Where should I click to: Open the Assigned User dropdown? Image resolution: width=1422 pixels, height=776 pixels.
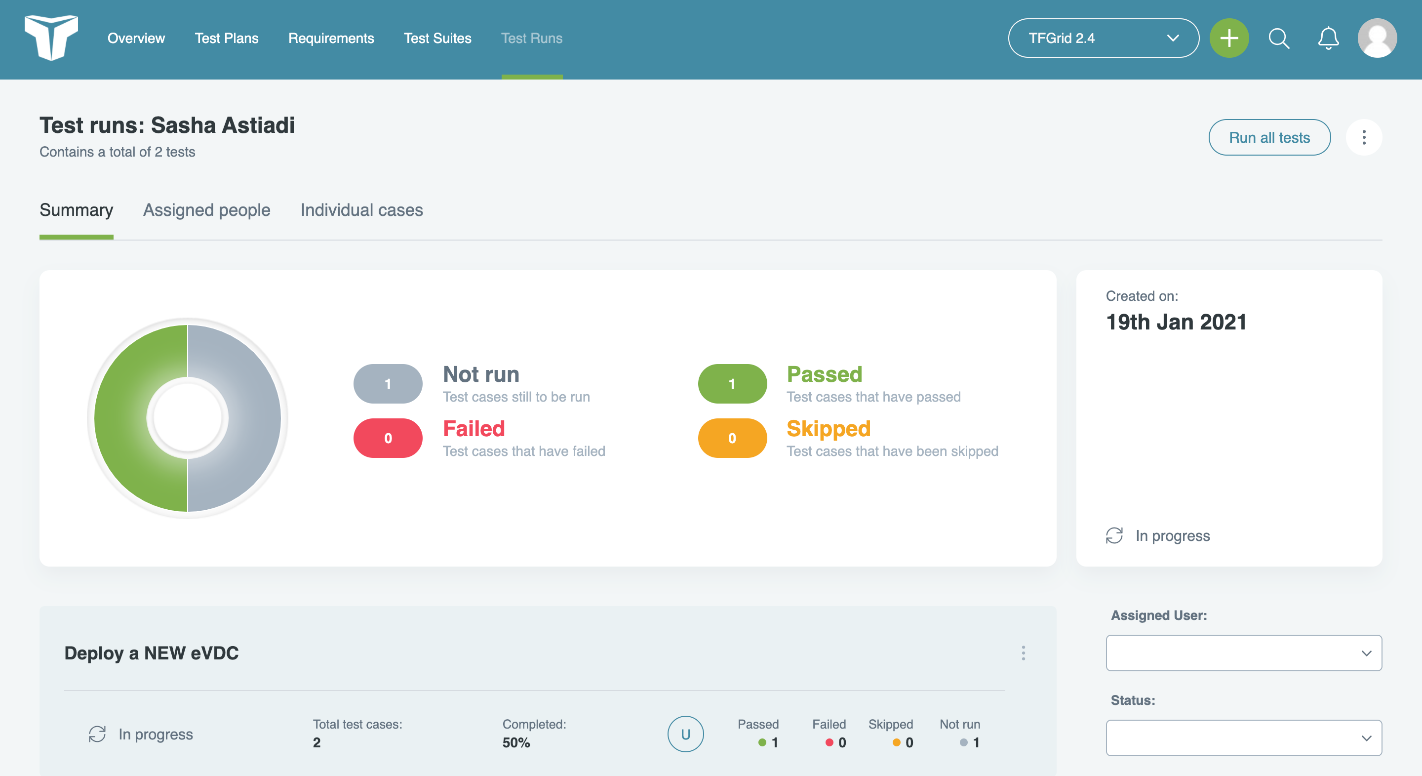[1243, 653]
